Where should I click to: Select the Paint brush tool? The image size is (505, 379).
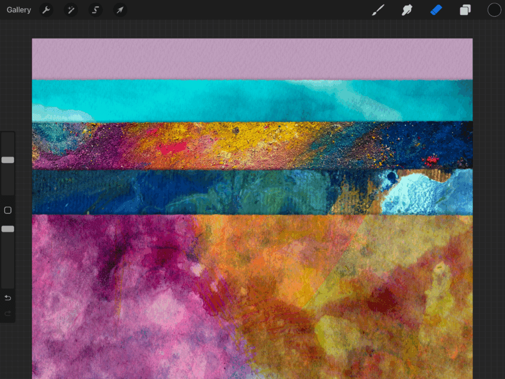pyautogui.click(x=378, y=10)
